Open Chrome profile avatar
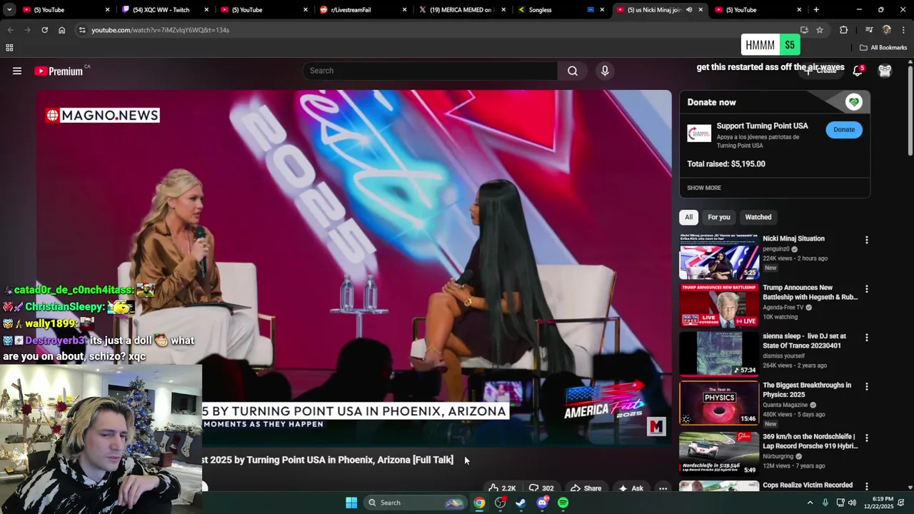 coord(887,30)
